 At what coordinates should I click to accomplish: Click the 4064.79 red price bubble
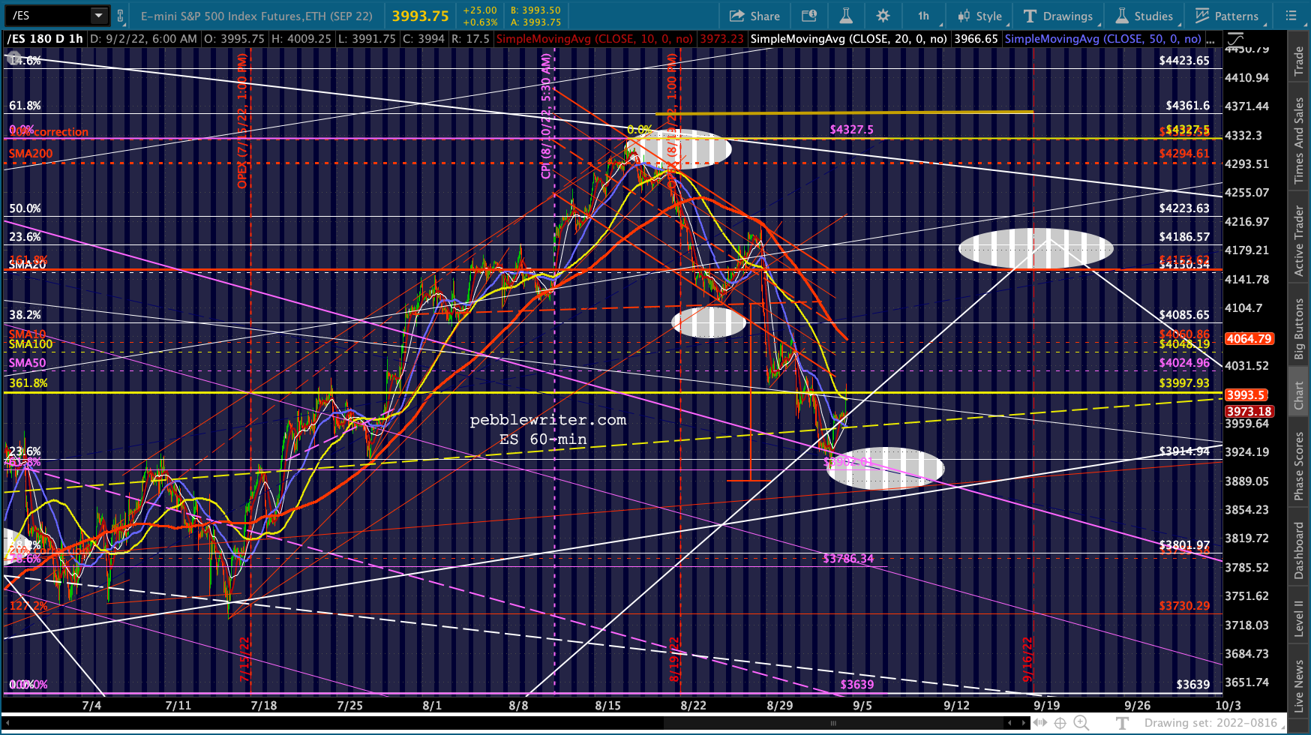(1249, 339)
